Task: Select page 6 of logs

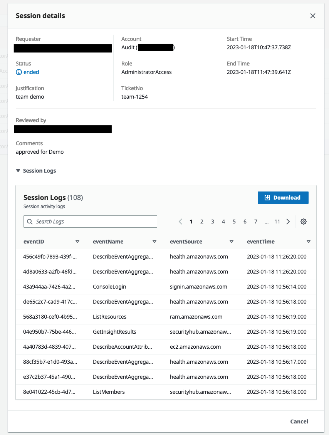Action: 245,222
